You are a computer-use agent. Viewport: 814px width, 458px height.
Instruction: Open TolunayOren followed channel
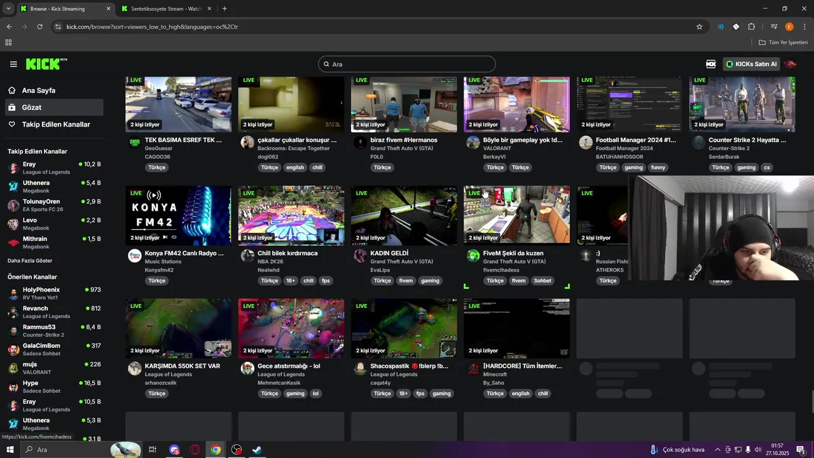point(53,205)
